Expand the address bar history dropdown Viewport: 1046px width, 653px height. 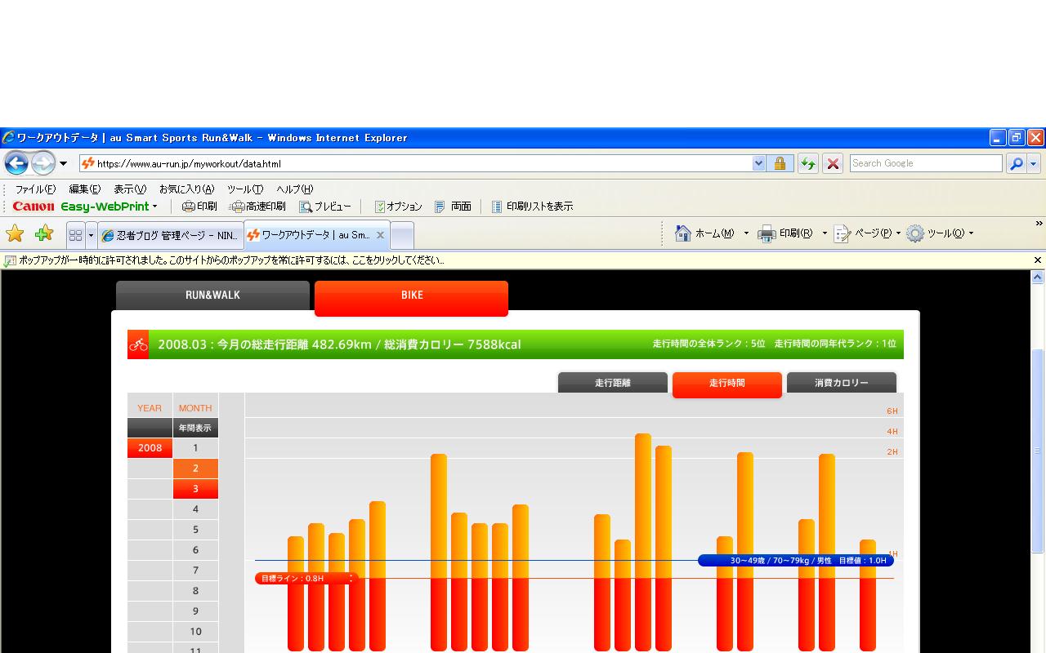pos(758,163)
